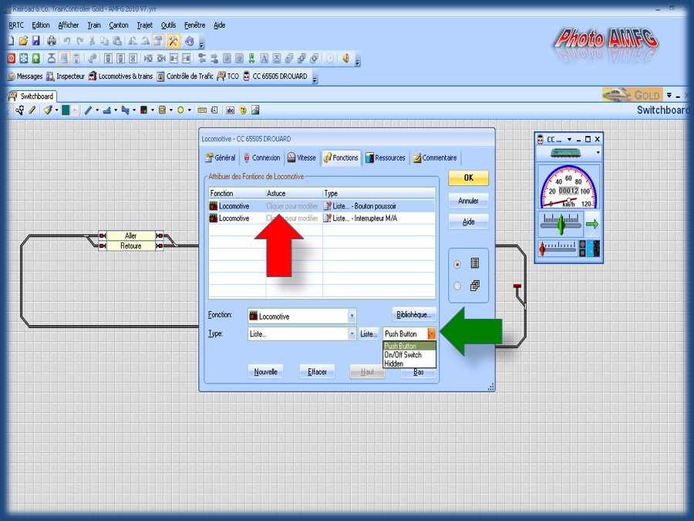Image resolution: width=694 pixels, height=521 pixels.
Task: Open the Train menu
Action: [94, 25]
